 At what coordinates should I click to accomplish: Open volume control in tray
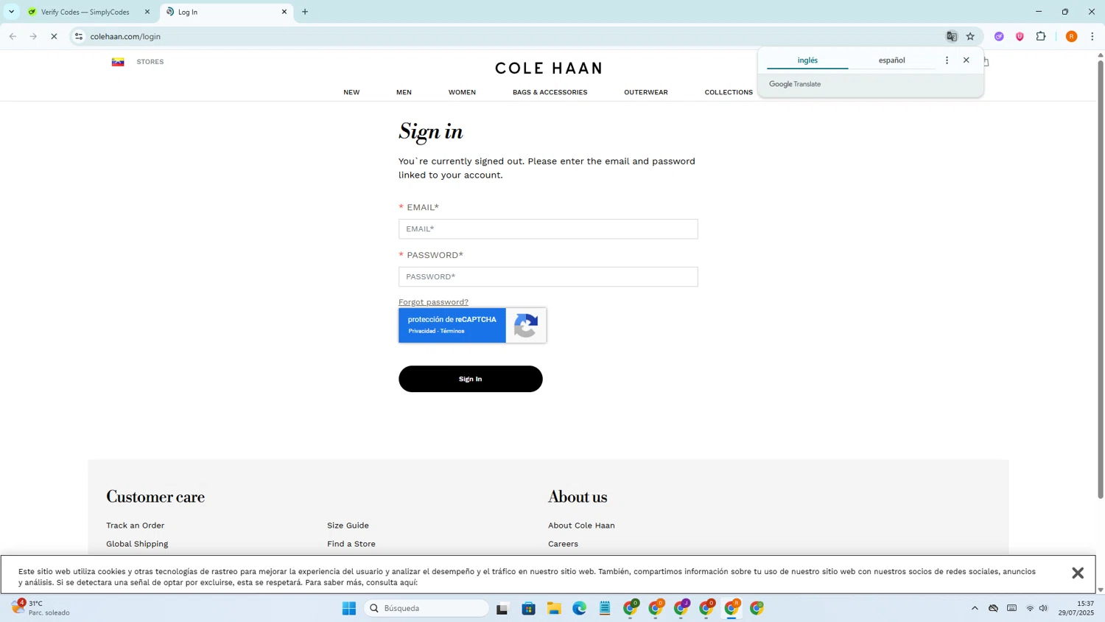tap(1043, 608)
